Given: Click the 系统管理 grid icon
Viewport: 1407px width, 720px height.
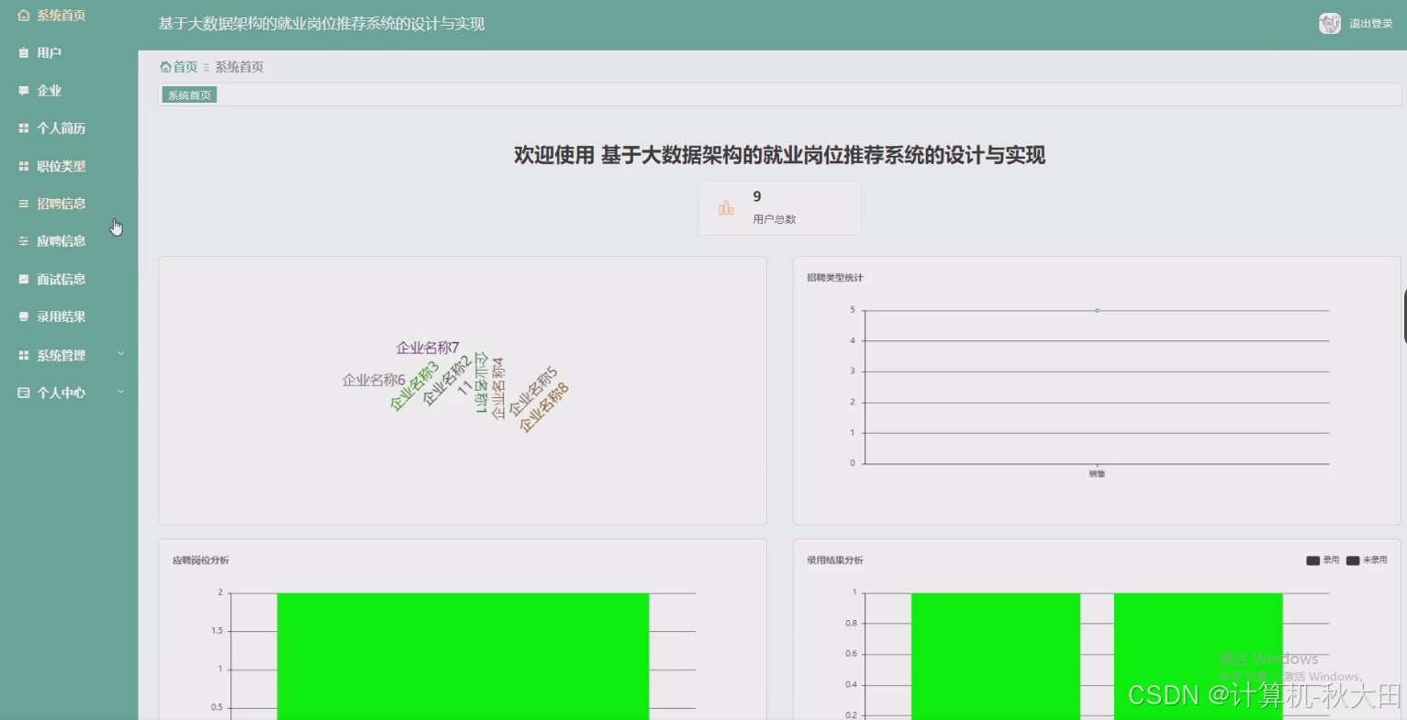Looking at the screenshot, I should click(24, 355).
